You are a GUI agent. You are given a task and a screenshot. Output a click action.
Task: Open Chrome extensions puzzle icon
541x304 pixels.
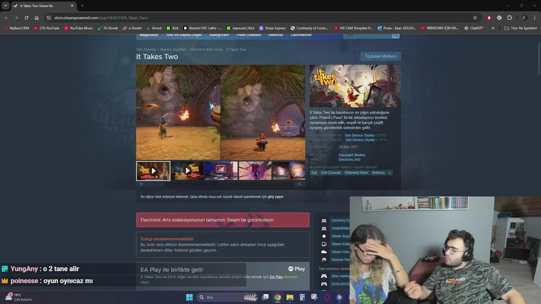[509, 18]
